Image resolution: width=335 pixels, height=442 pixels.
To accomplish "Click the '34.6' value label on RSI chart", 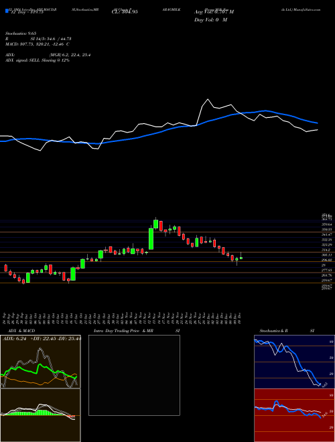I will click(x=324, y=414).
